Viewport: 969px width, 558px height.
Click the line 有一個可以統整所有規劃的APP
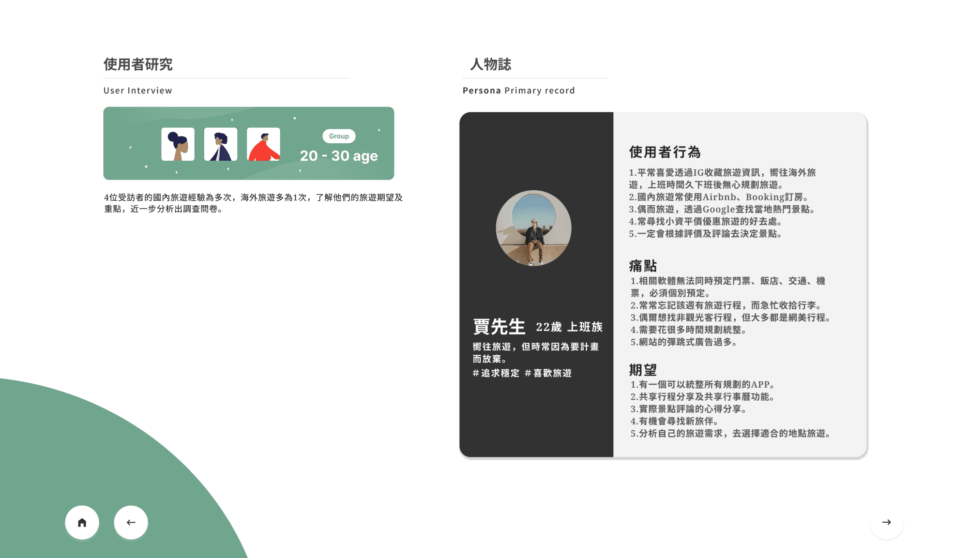click(703, 384)
